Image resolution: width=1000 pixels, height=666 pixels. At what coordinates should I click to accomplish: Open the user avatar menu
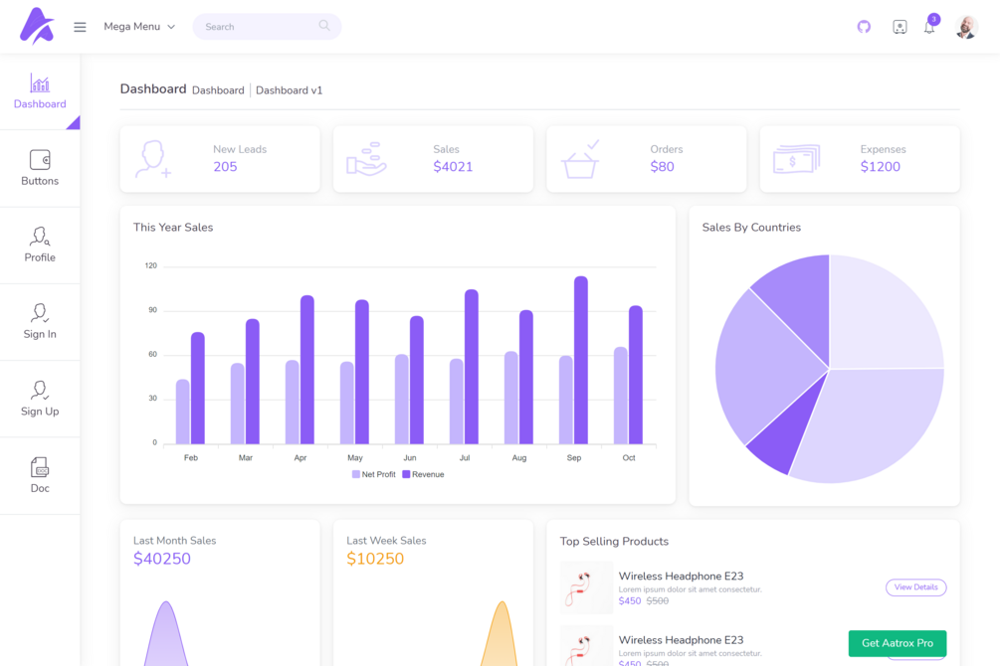(x=966, y=27)
